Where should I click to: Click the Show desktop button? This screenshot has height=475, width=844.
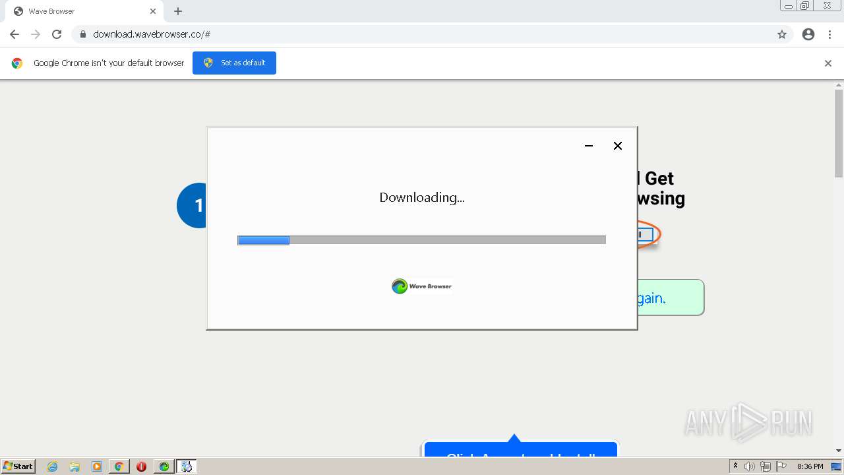837,466
